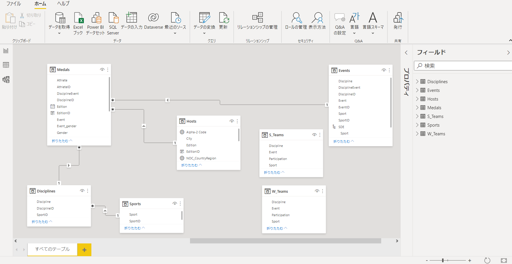Expand Medals in the Fields pane
512x264 pixels.
[x=417, y=108]
